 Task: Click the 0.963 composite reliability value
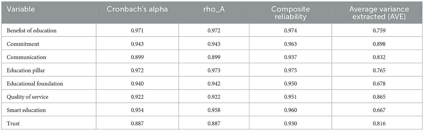(x=290, y=44)
